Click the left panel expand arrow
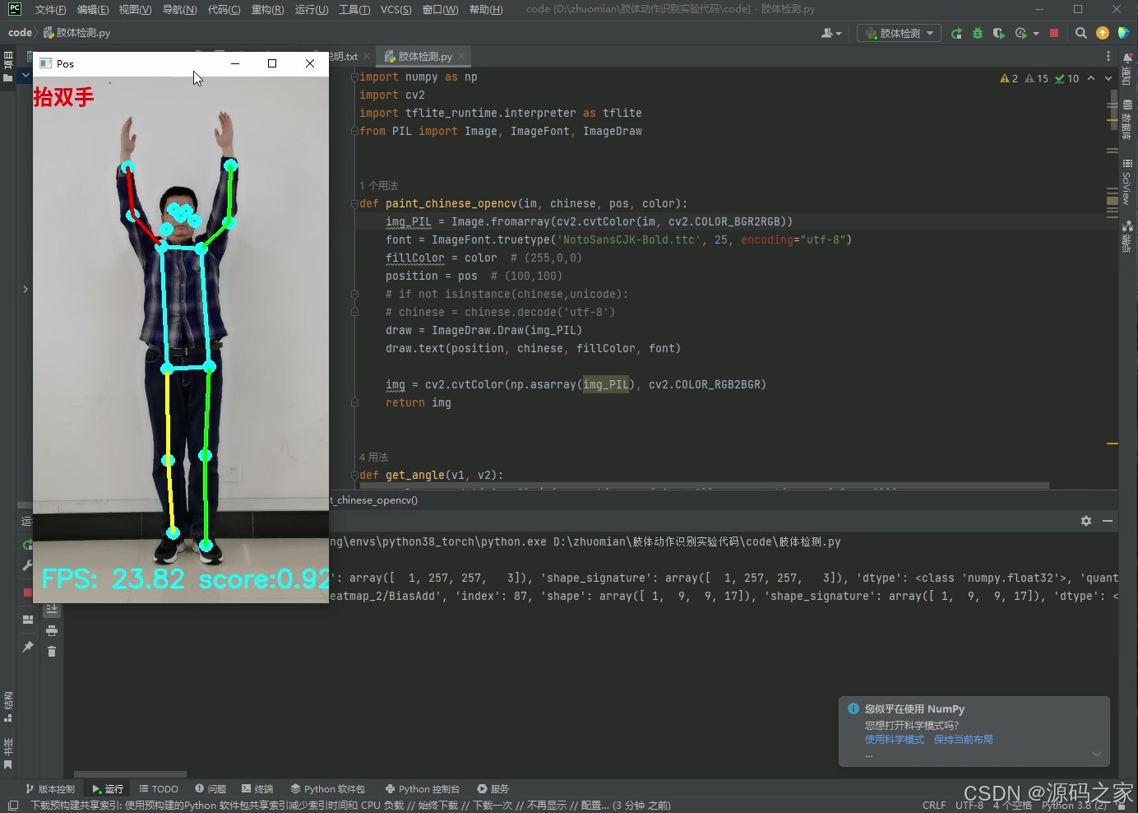The width and height of the screenshot is (1138, 813). (25, 289)
